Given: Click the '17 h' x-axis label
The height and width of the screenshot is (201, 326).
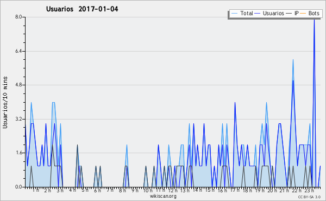Looking at the screenshot, I should point(235,190).
